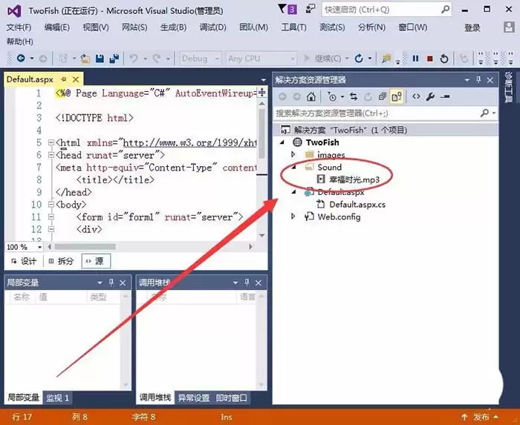Open the Debug configuration dropdown
Screen dimensions: 520x425
(x=201, y=59)
